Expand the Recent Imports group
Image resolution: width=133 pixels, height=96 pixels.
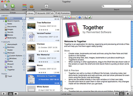tap(3, 21)
